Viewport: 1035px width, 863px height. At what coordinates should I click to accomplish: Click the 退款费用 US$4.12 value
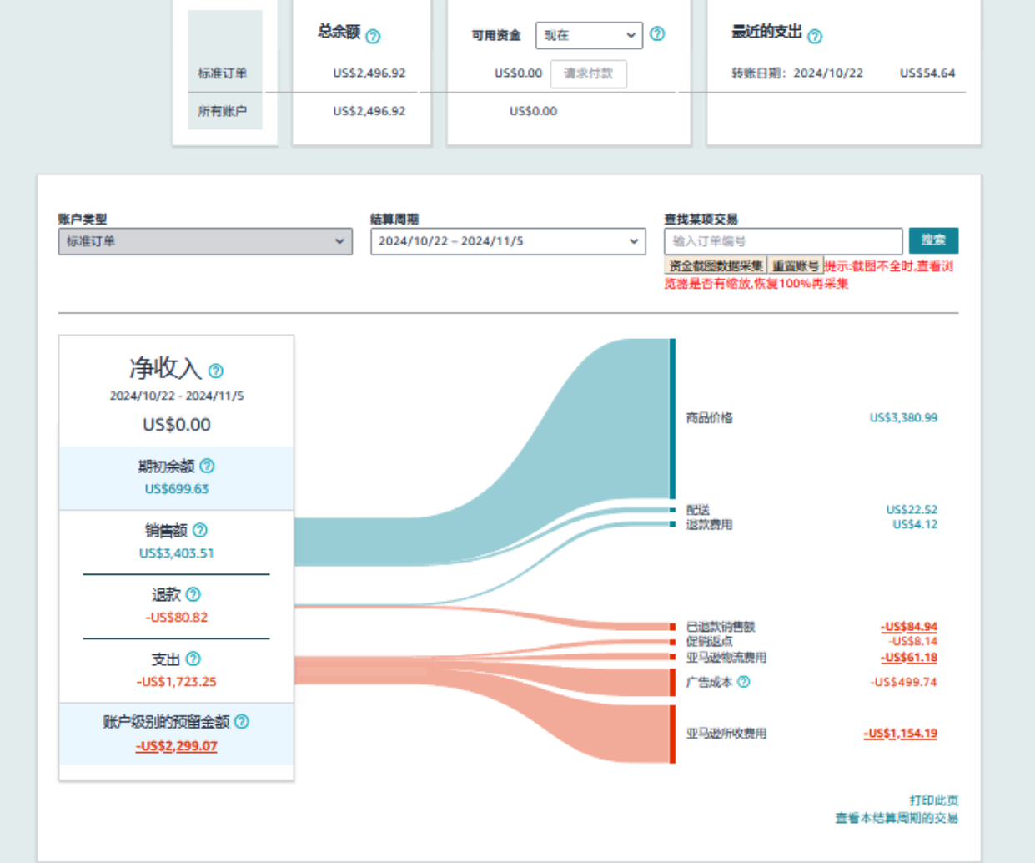point(915,524)
